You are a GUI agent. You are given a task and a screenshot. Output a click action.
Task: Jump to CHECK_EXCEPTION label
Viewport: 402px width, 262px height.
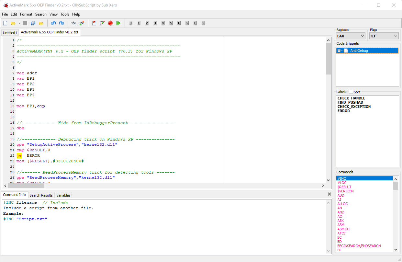coord(354,107)
